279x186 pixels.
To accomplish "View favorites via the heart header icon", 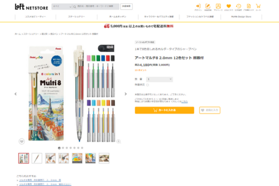I will click(x=229, y=6).
